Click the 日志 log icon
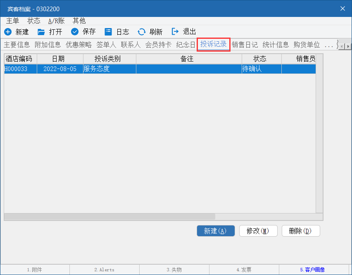This screenshot has width=352, height=275. tap(108, 32)
